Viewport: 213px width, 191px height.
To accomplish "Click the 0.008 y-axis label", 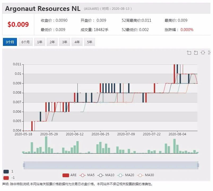I will coord(17,93).
